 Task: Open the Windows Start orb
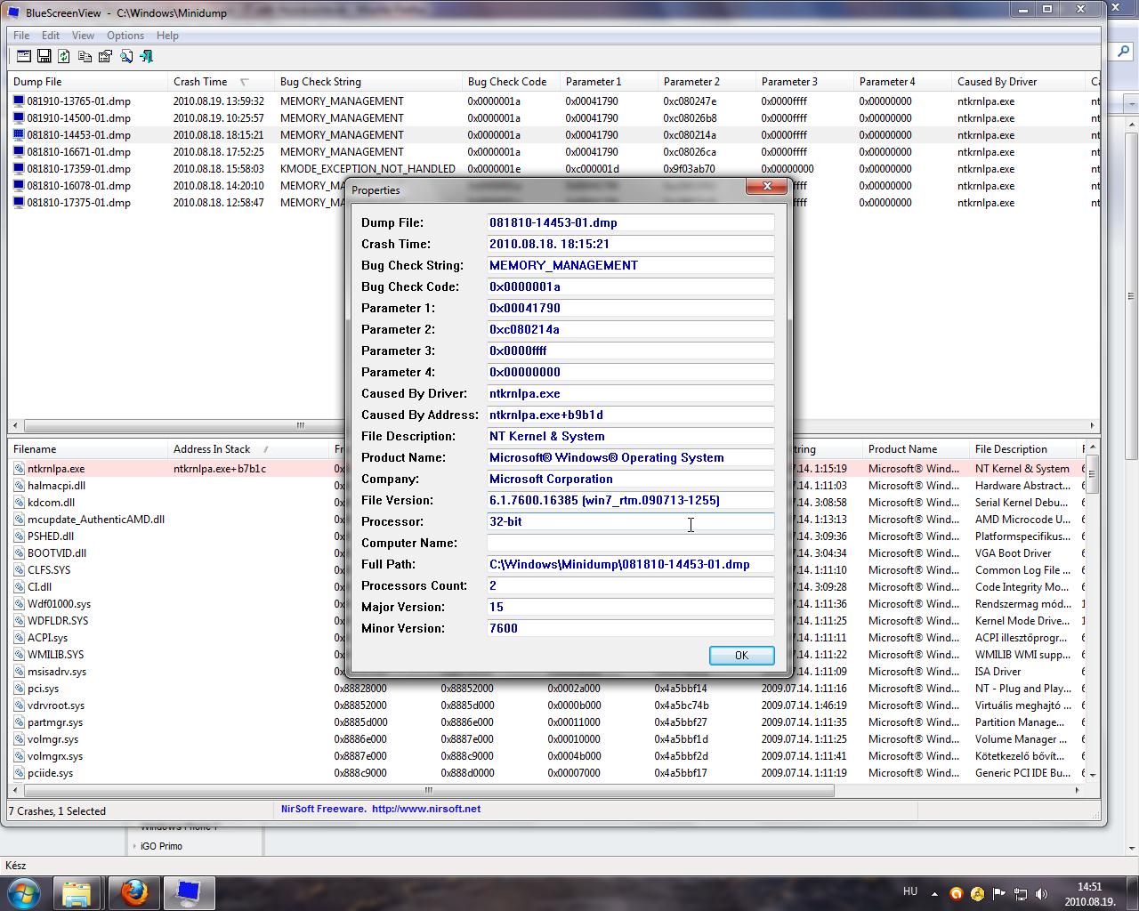pos(24,893)
